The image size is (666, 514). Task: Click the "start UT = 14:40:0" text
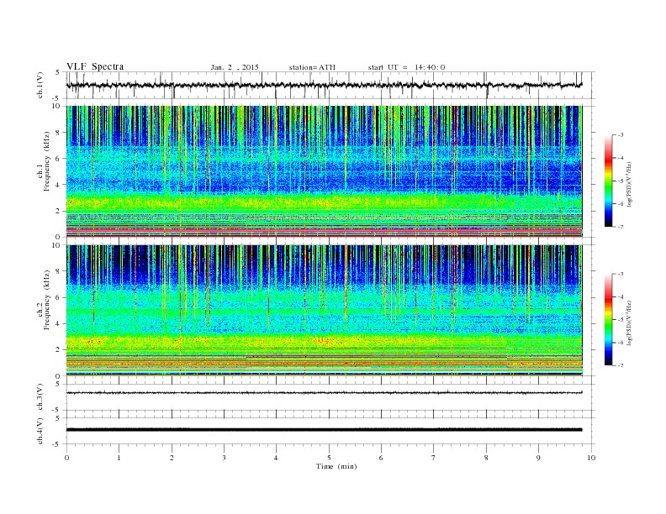(406, 67)
